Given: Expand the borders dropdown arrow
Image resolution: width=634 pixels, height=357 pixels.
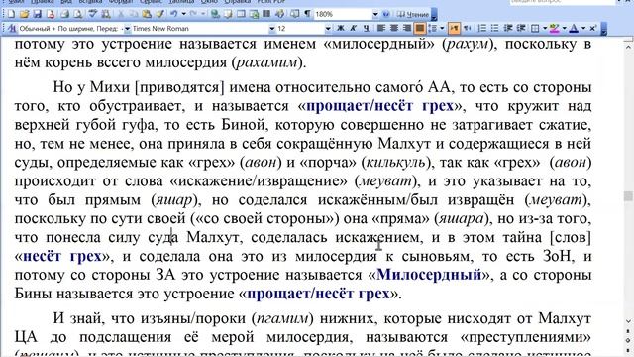Looking at the screenshot, I should coord(545,28).
